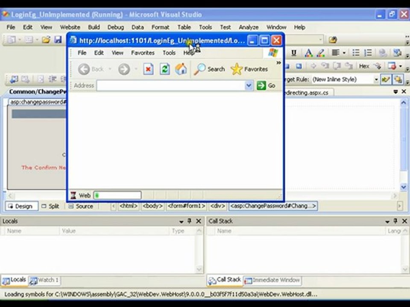Click the last icon on Target Rule toolbar
The height and width of the screenshot is (307, 410).
(x=398, y=80)
